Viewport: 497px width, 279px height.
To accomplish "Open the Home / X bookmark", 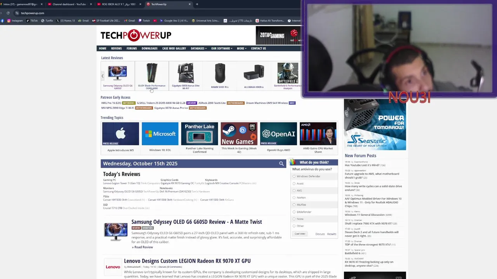I will click(65, 21).
